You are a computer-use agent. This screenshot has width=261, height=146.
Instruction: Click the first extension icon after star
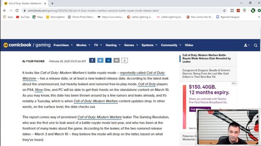[x=232, y=11]
